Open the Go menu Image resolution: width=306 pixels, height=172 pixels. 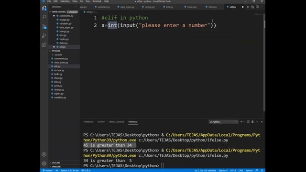[x=81, y=1]
